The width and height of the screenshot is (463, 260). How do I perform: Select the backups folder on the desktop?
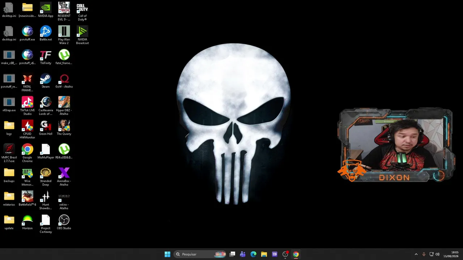(9, 175)
